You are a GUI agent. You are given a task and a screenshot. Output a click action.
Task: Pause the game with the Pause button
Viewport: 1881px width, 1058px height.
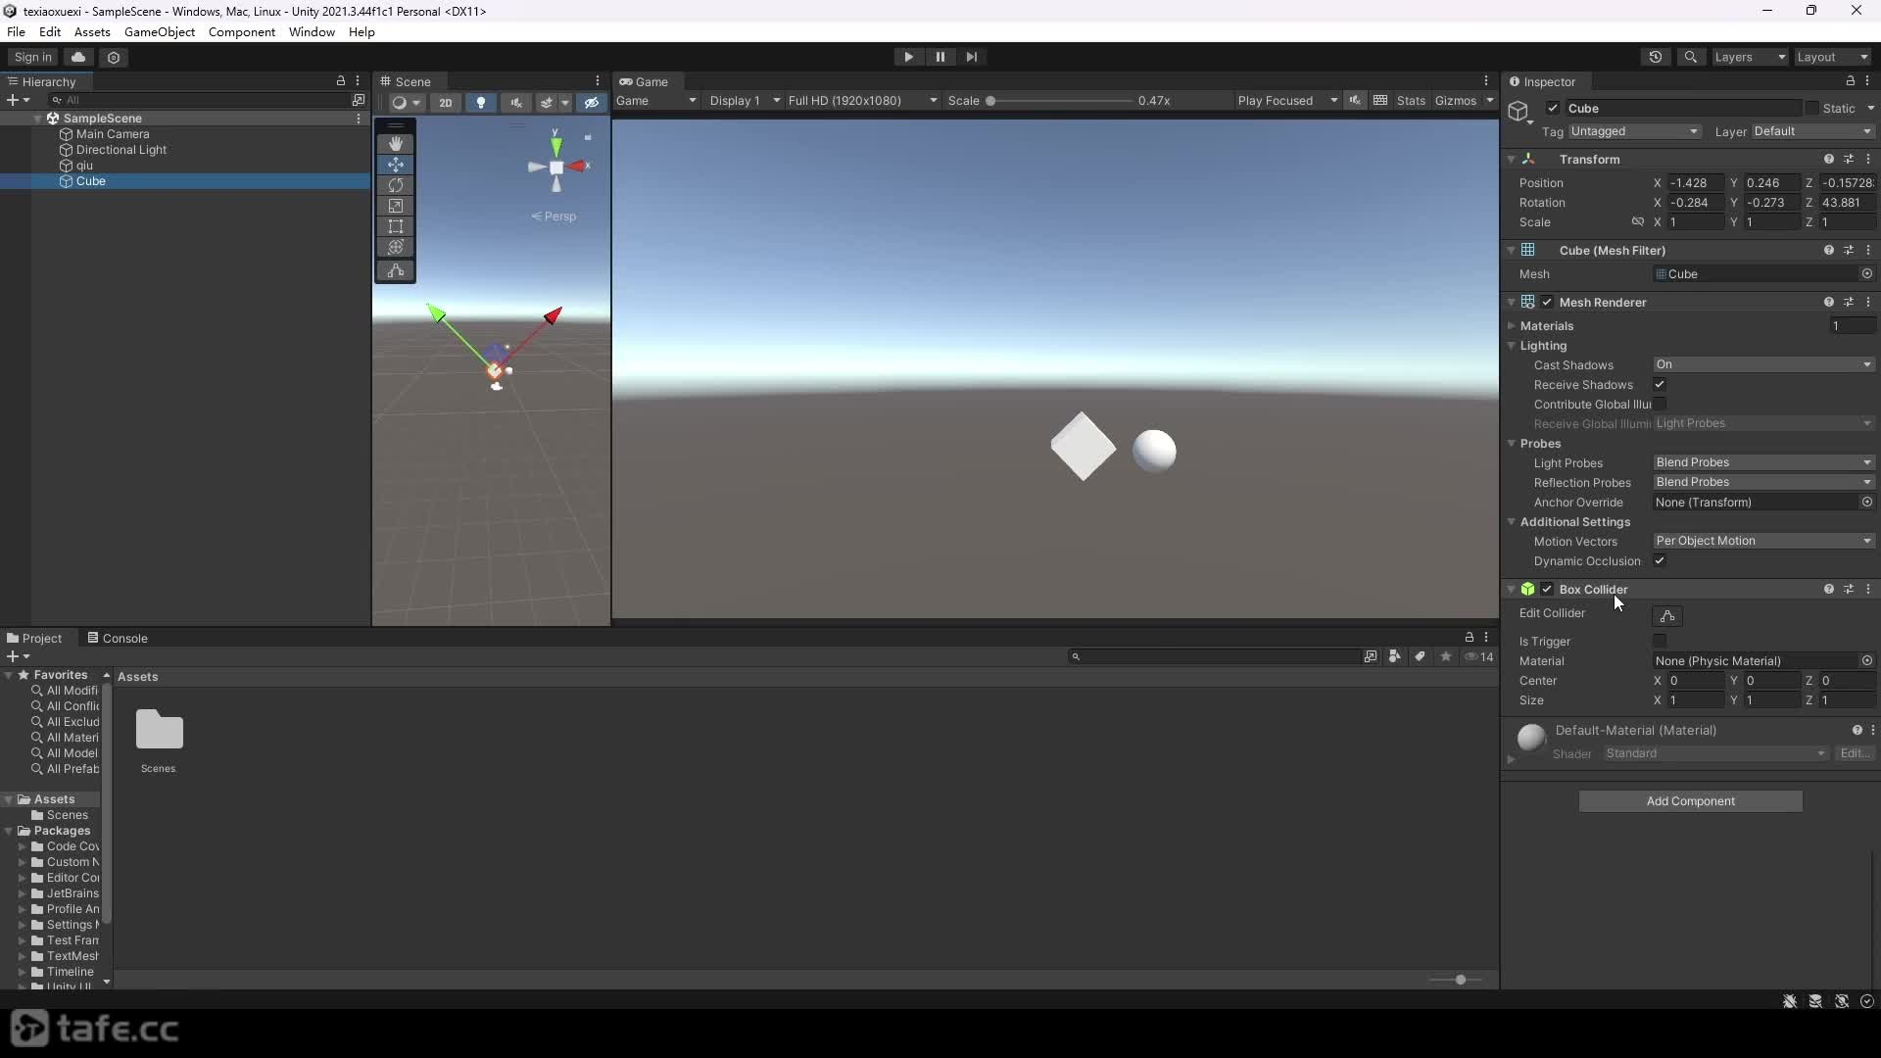coord(940,57)
